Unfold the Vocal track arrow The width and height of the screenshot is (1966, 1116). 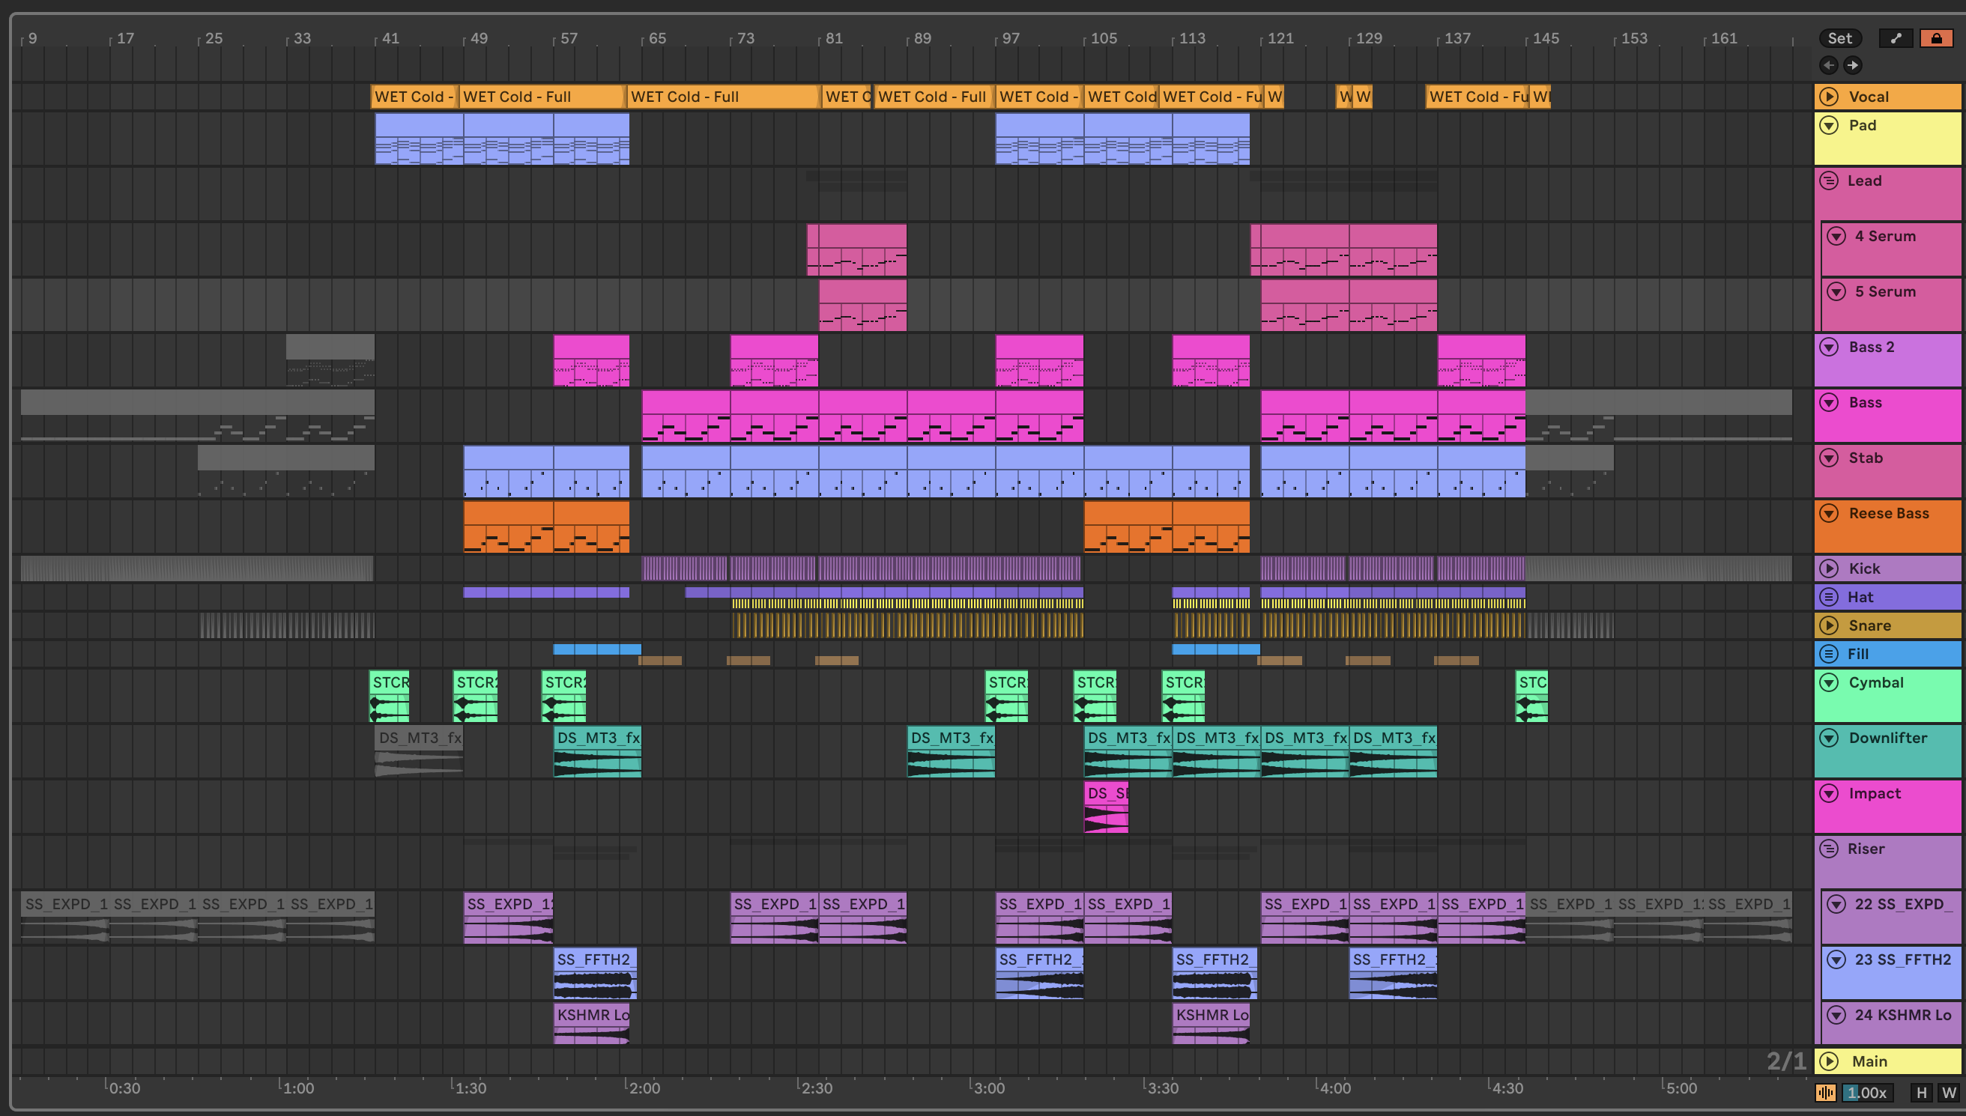pos(1830,97)
